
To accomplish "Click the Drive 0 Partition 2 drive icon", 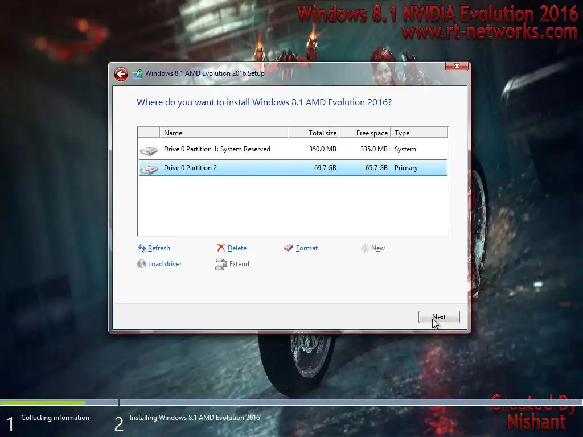I will (149, 170).
